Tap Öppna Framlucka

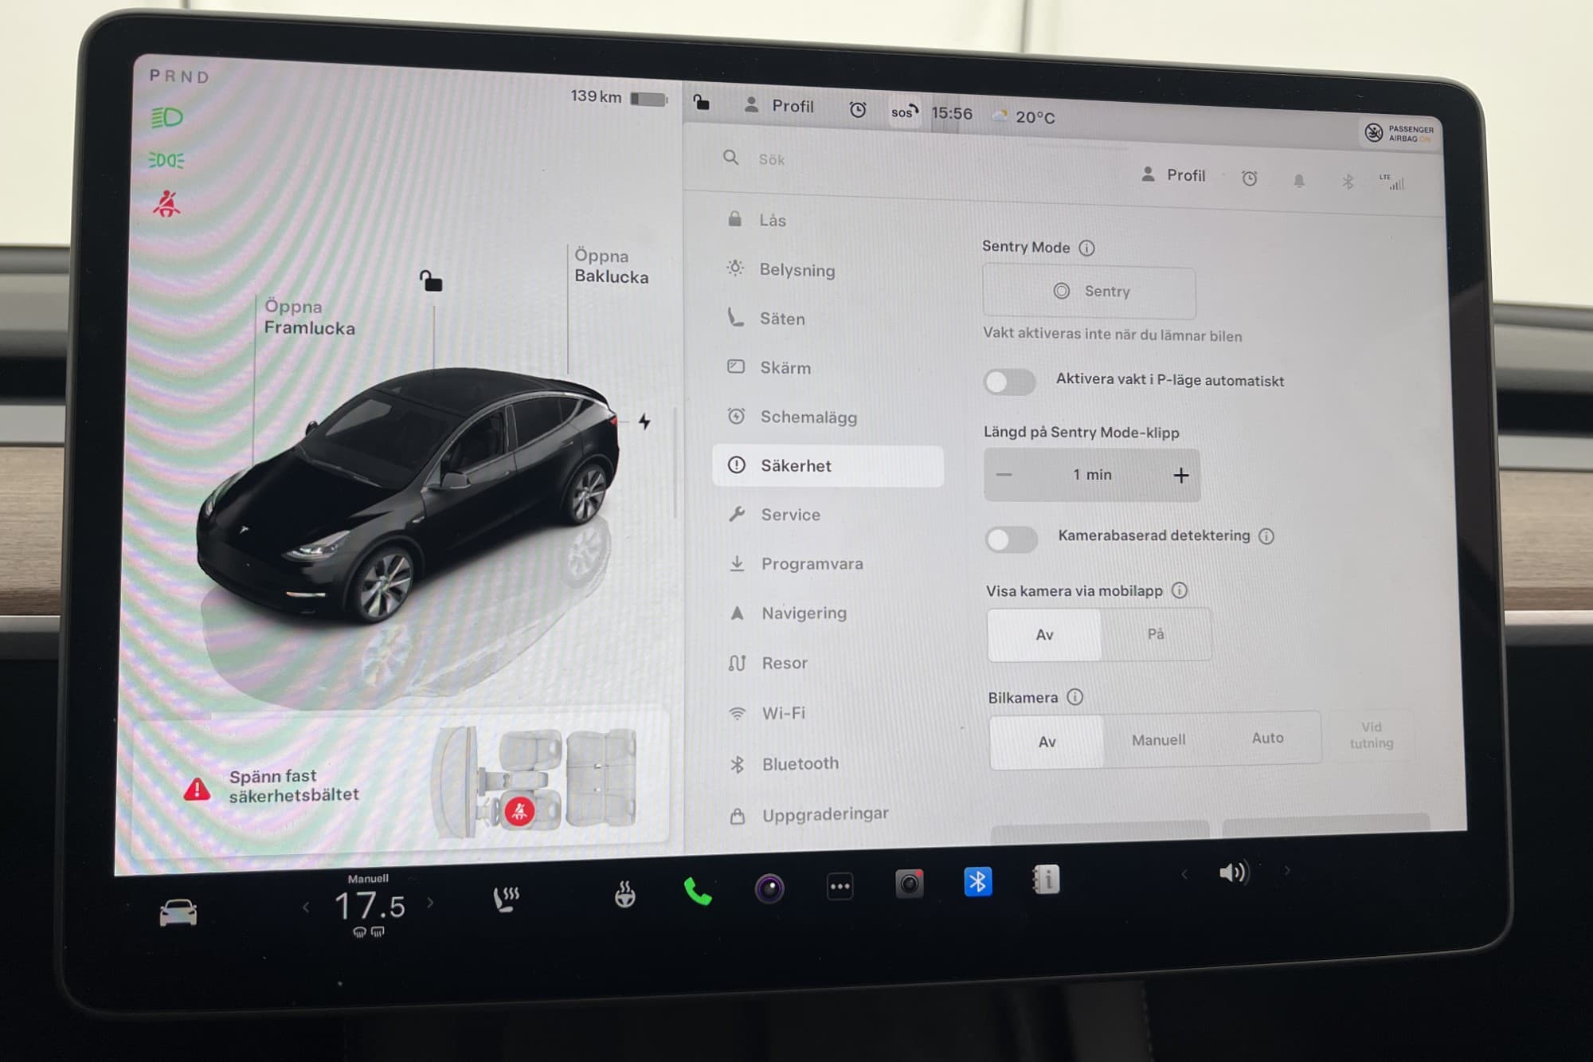point(309,317)
